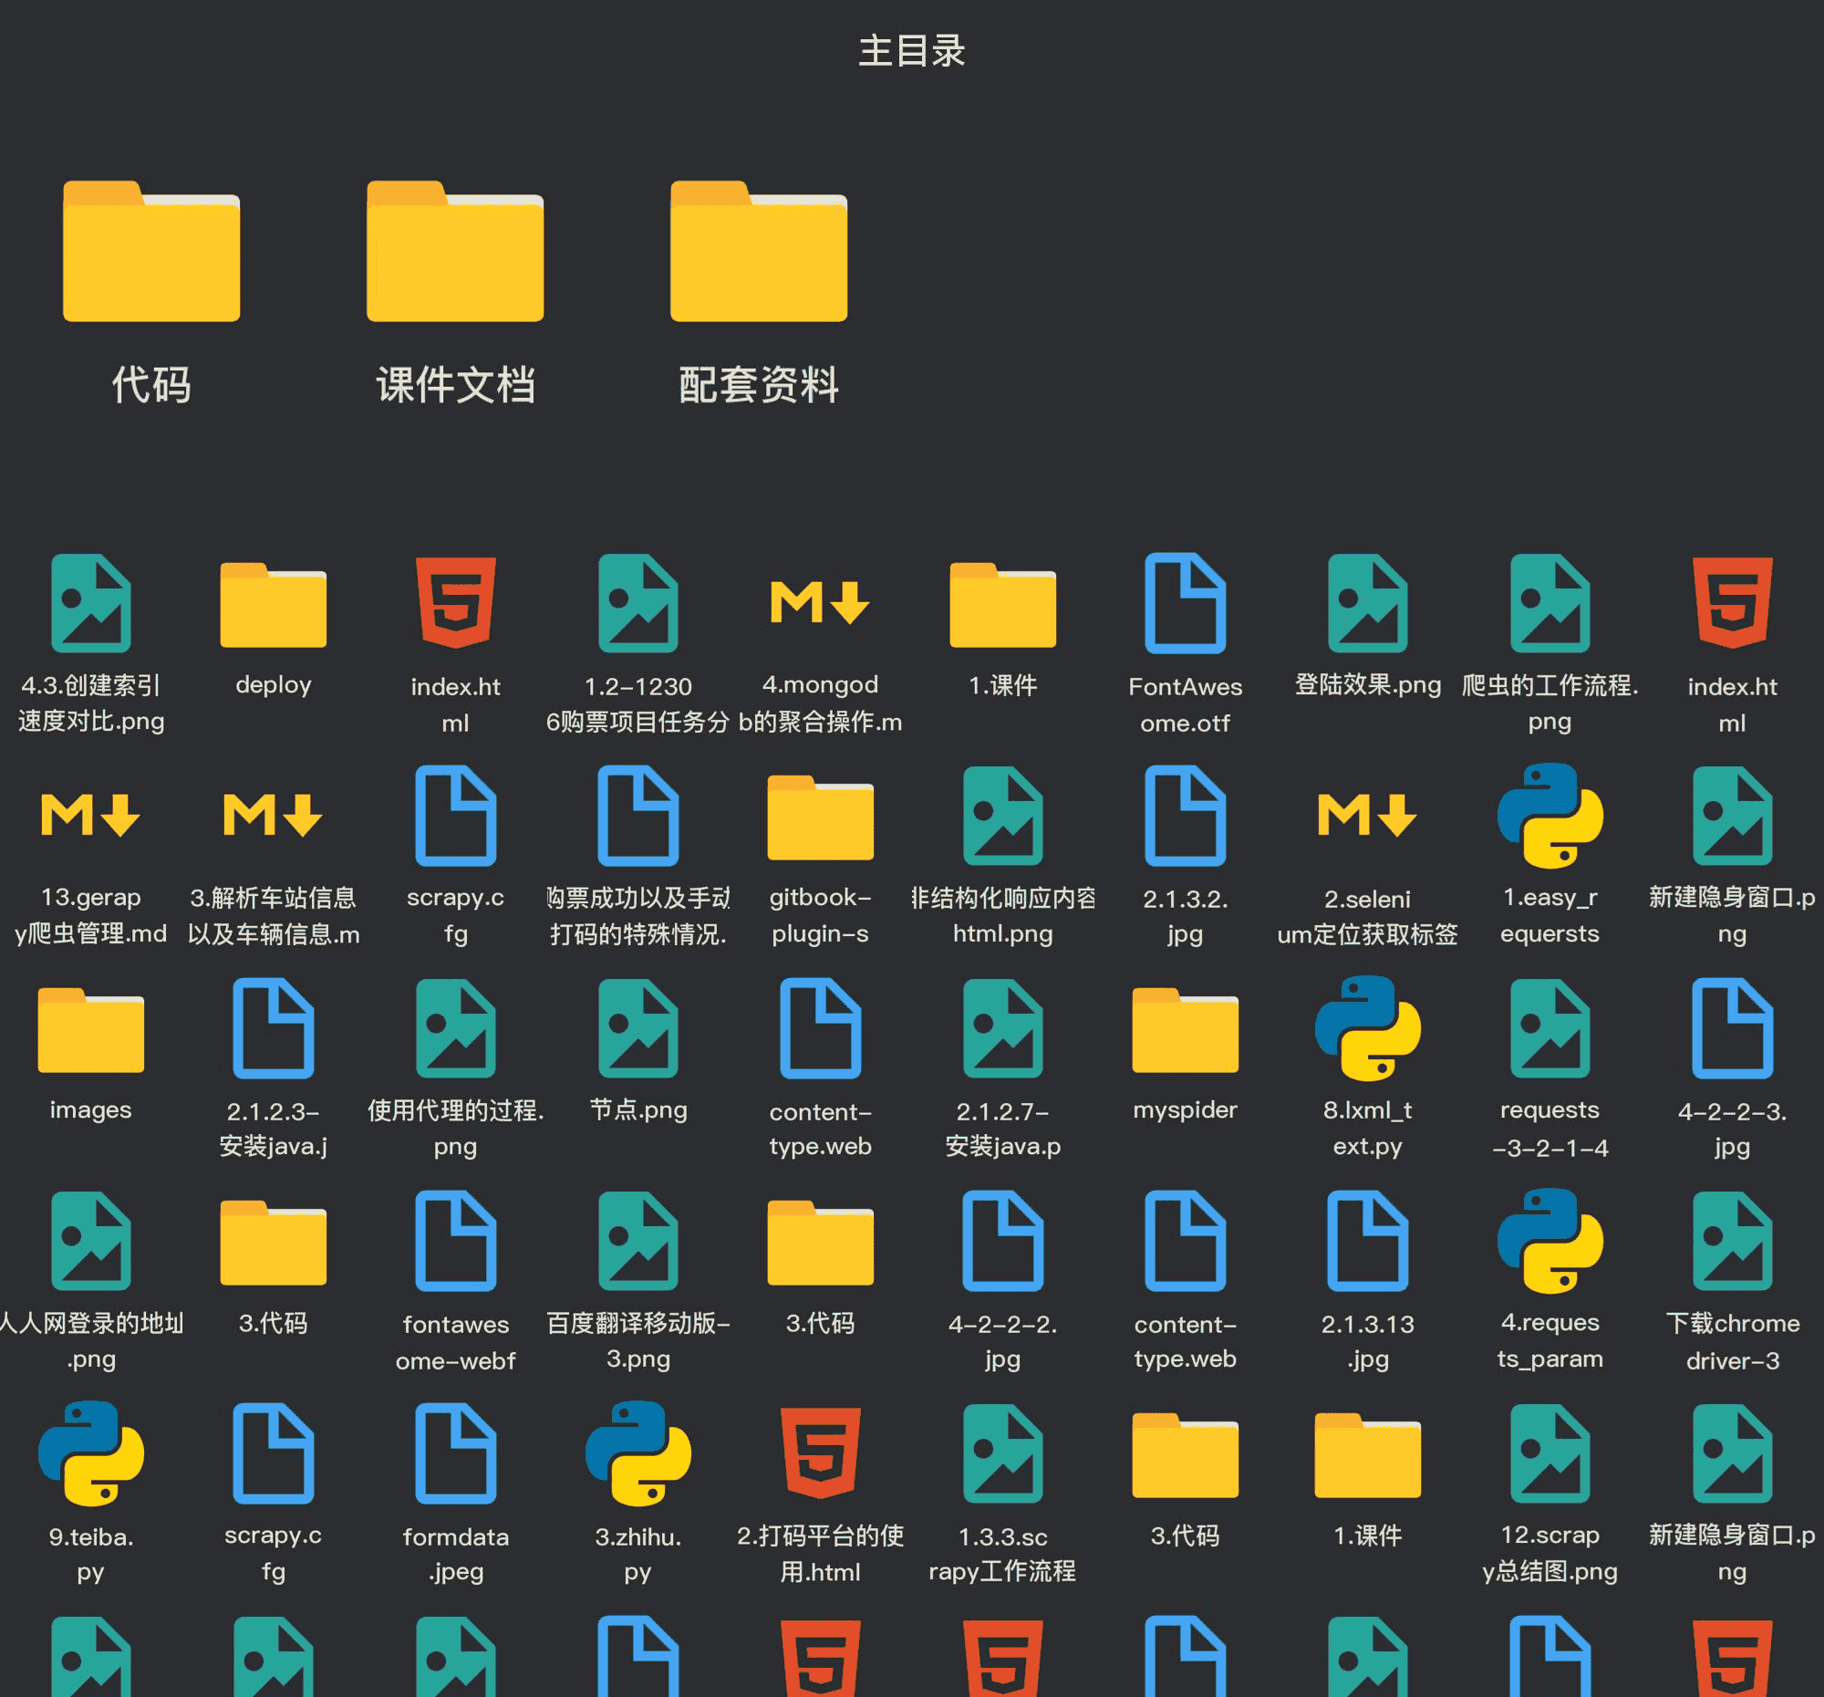This screenshot has height=1697, width=1824.
Task: Open the 2.selenium定位获取标签 markdown file
Action: coord(1367,817)
